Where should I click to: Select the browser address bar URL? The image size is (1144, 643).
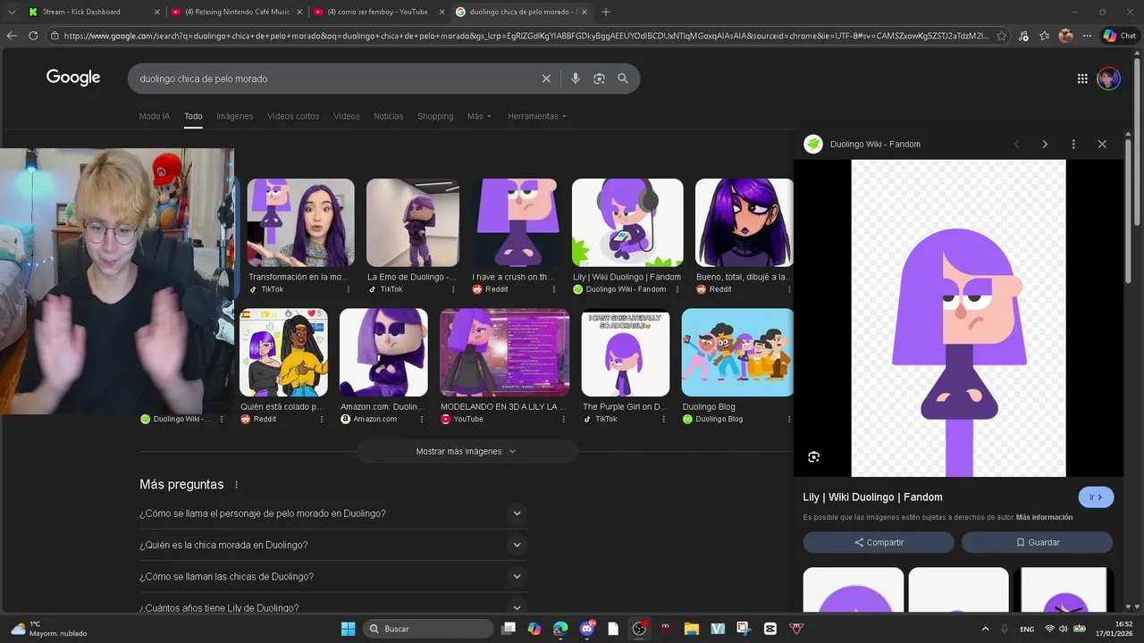526,36
